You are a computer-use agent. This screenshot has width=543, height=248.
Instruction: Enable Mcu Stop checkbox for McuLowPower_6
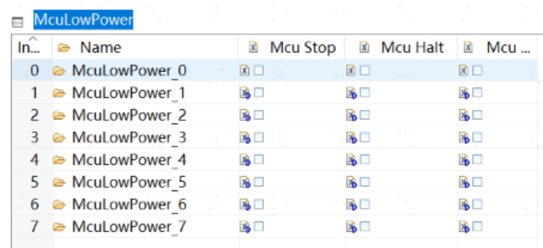point(259,204)
